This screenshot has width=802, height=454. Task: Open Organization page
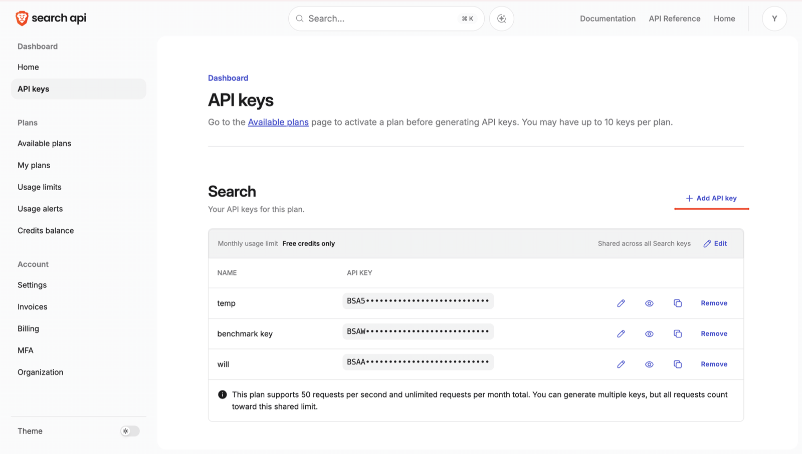click(x=40, y=372)
